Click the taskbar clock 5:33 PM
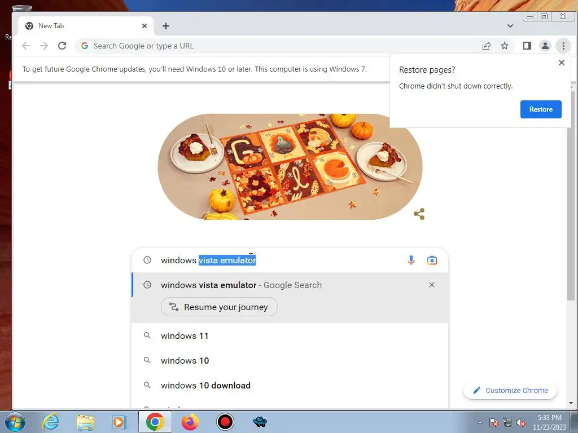 549,418
